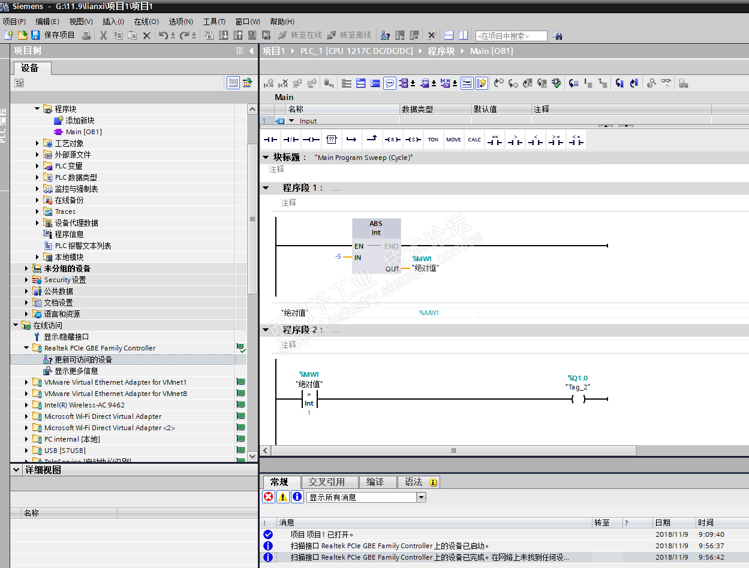Insert MOVE instruction

pyautogui.click(x=454, y=140)
